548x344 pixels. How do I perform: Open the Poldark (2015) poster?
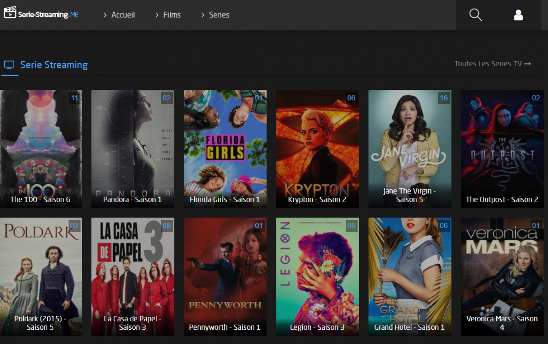click(41, 276)
